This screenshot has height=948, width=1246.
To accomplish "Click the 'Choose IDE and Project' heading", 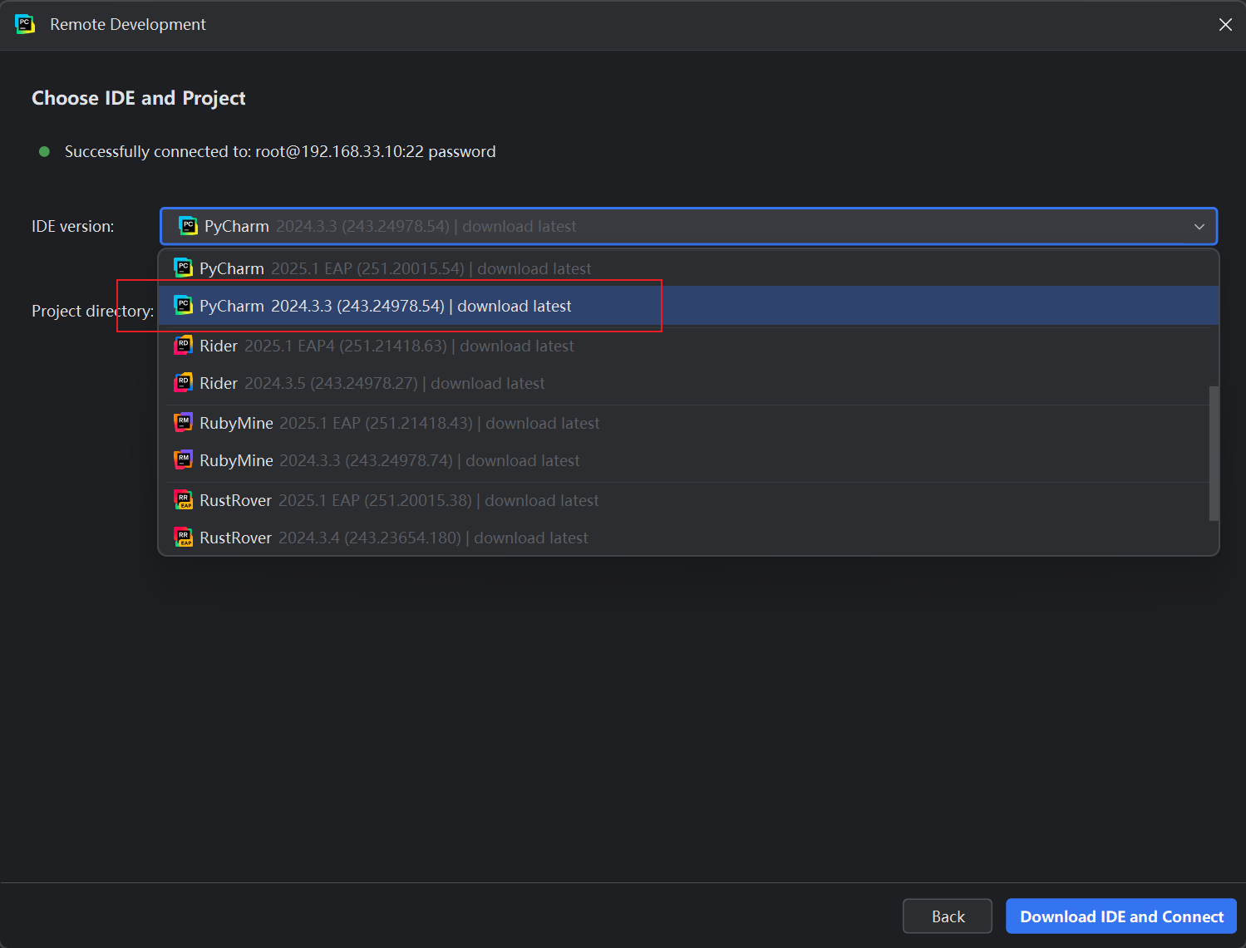I will (139, 98).
